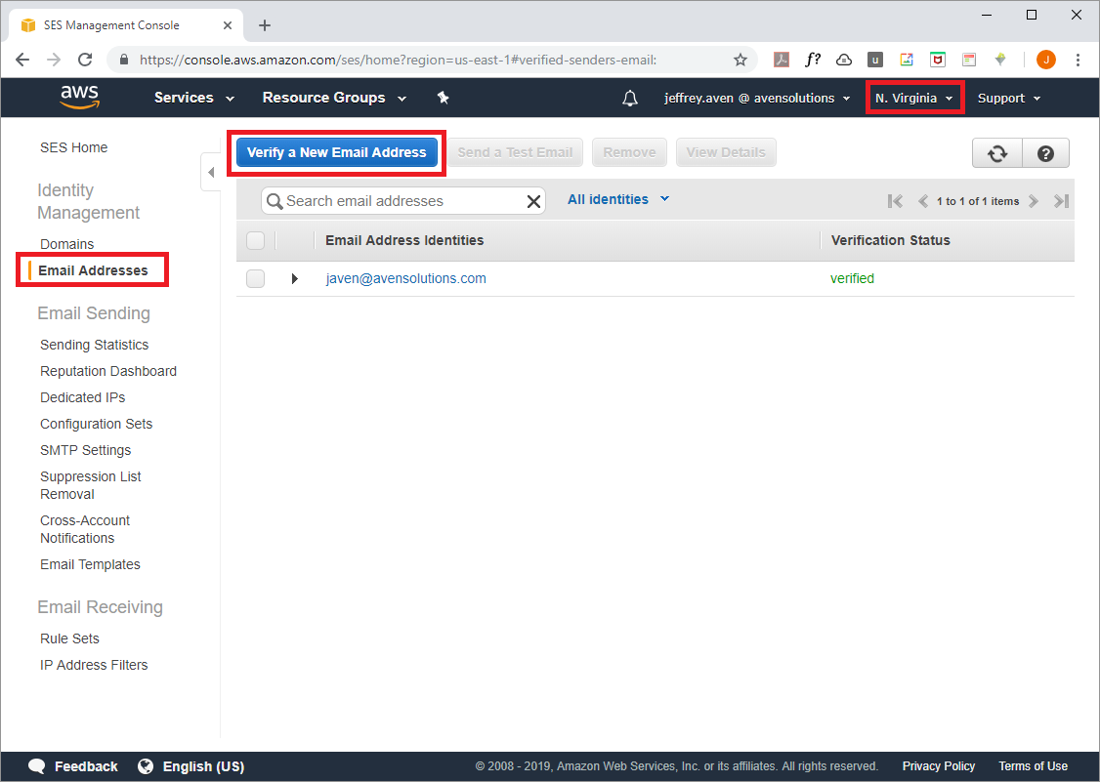The image size is (1100, 782).
Task: Open the Chrome profile avatar J
Action: pyautogui.click(x=1046, y=60)
